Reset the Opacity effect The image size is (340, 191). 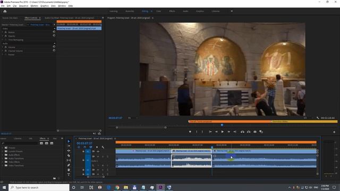(x=54, y=36)
